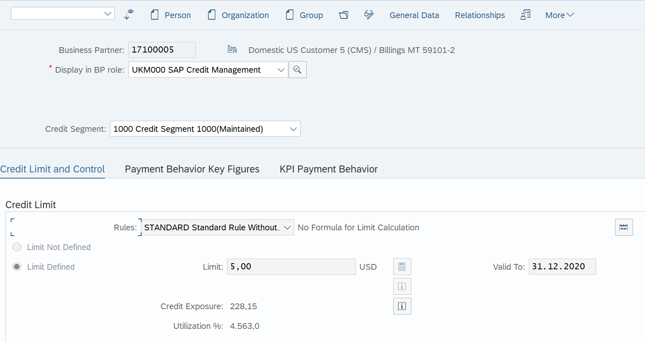Open the Credit Segment dropdown
The height and width of the screenshot is (342, 645).
point(293,129)
